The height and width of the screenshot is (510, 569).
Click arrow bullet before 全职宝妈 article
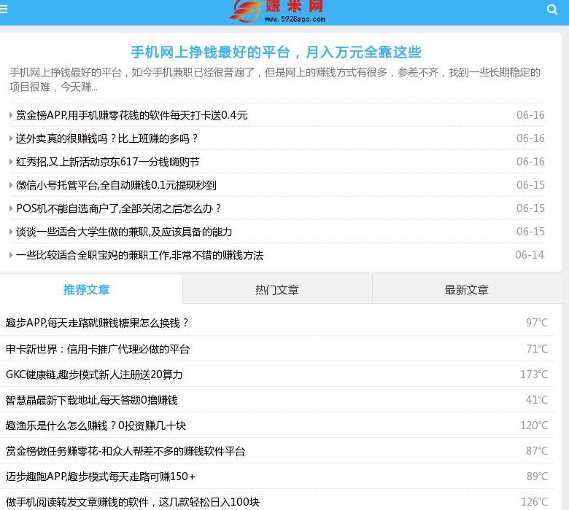click(x=11, y=255)
